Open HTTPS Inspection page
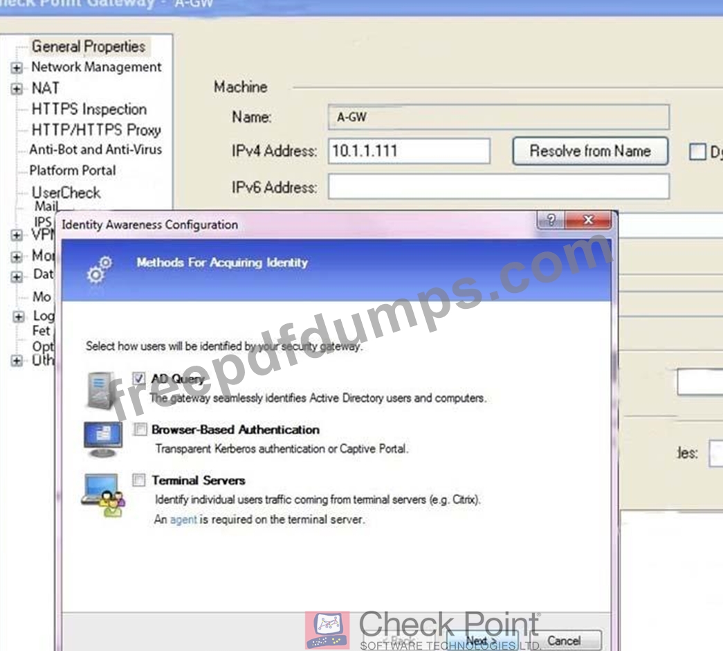This screenshot has width=723, height=651. pyautogui.click(x=89, y=109)
